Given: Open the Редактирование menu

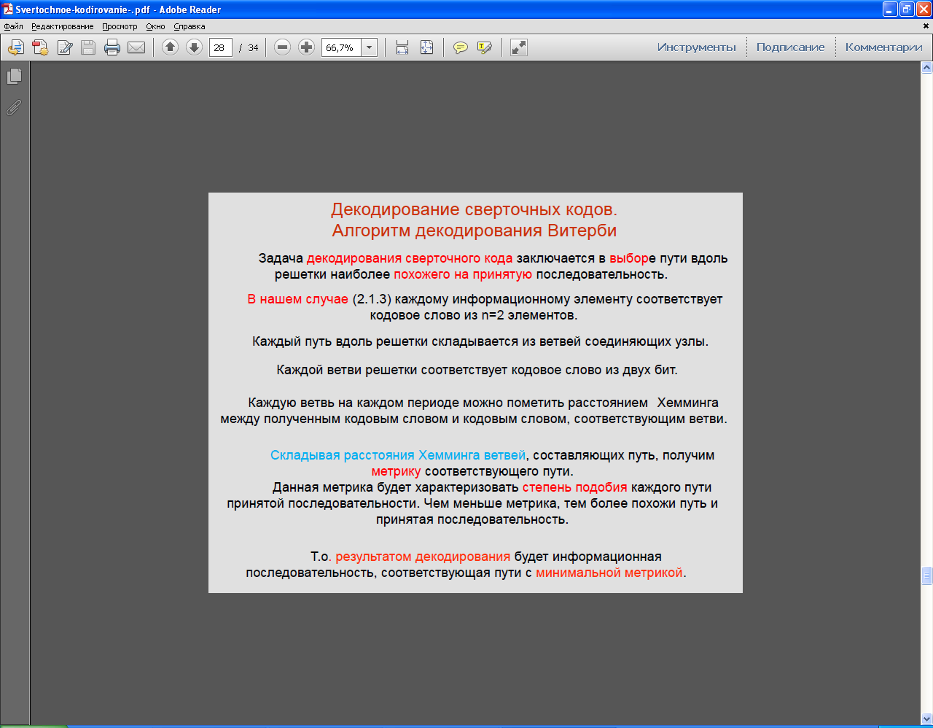Looking at the screenshot, I should pyautogui.click(x=63, y=26).
